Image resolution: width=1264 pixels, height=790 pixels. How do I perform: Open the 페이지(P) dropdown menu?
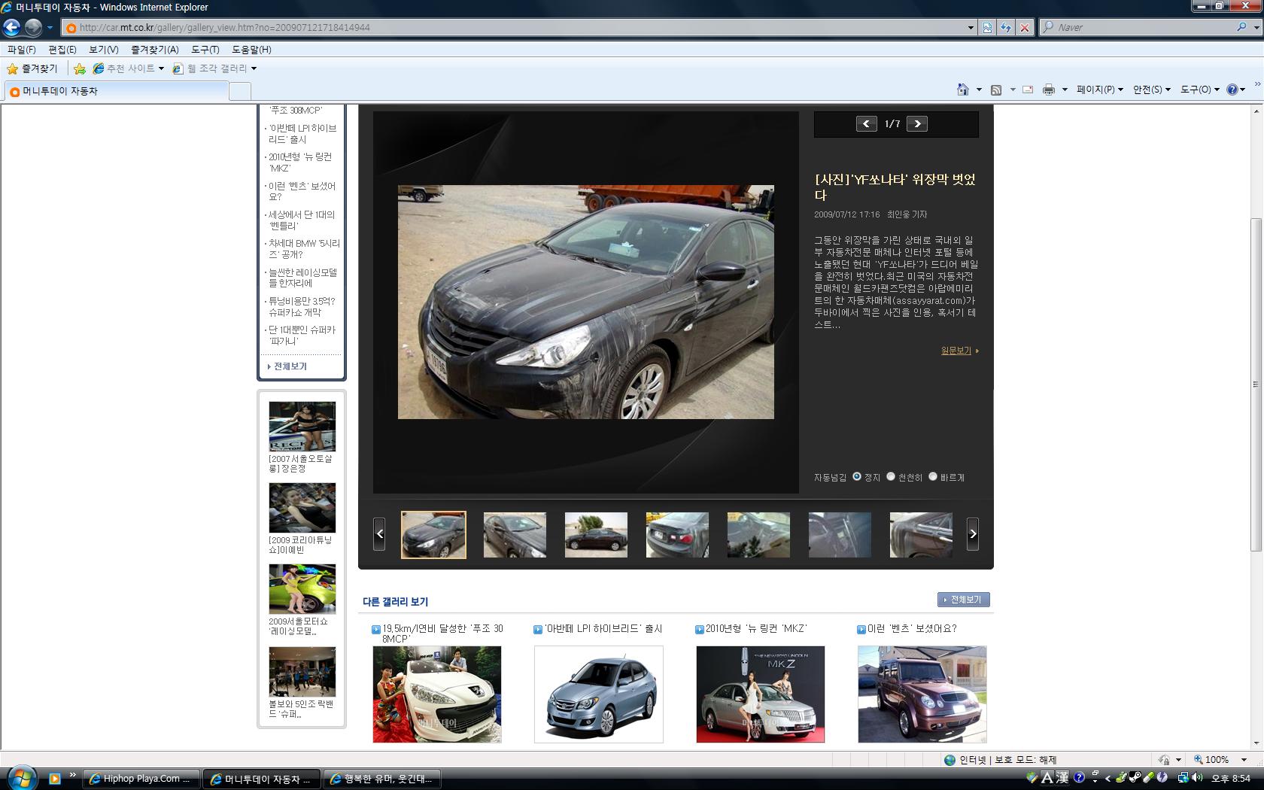coord(1099,90)
